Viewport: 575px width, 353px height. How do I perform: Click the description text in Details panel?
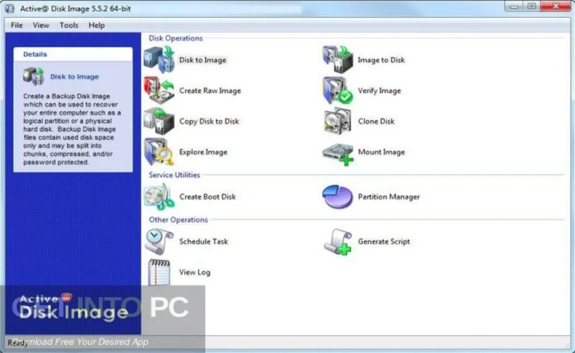point(72,129)
